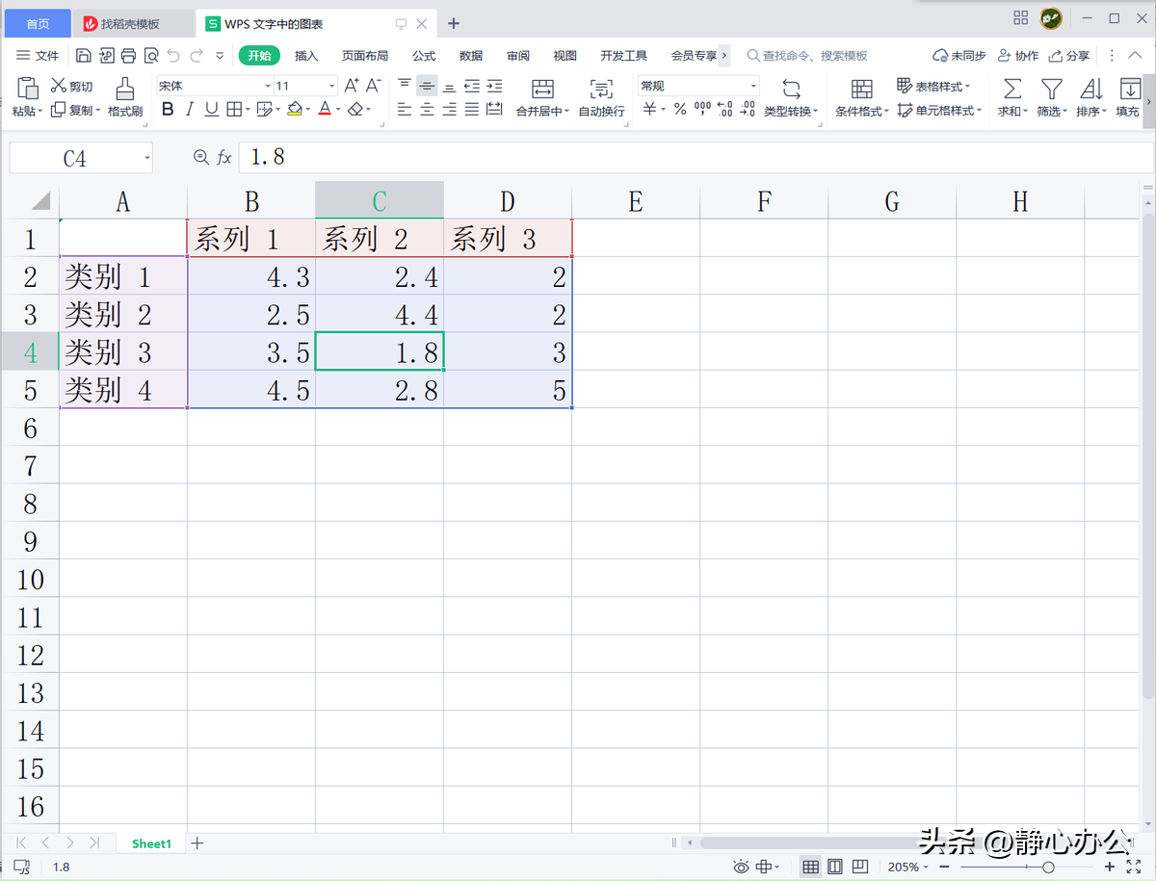
Task: Switch to the 数据 (Data) tab
Action: pos(471,56)
